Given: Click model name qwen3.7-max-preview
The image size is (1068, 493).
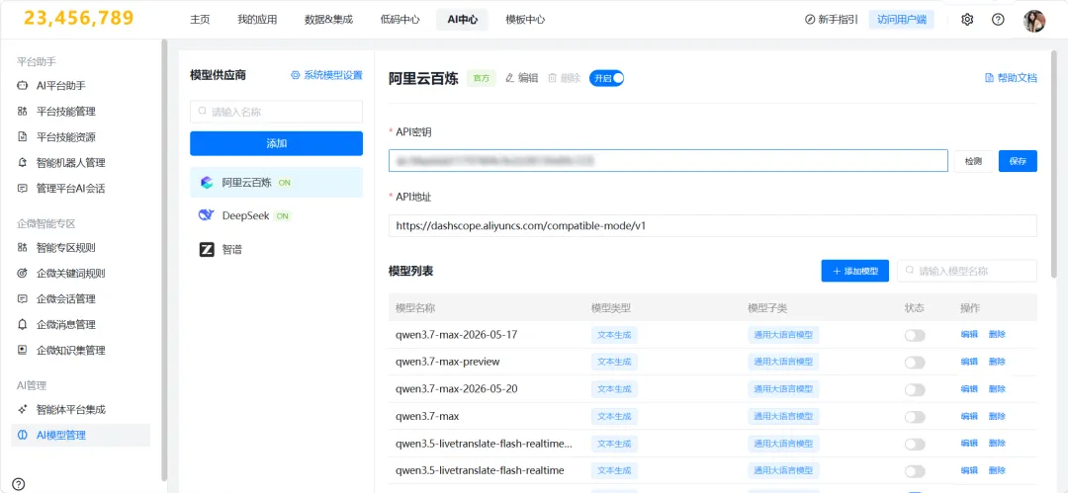Looking at the screenshot, I should 448,362.
